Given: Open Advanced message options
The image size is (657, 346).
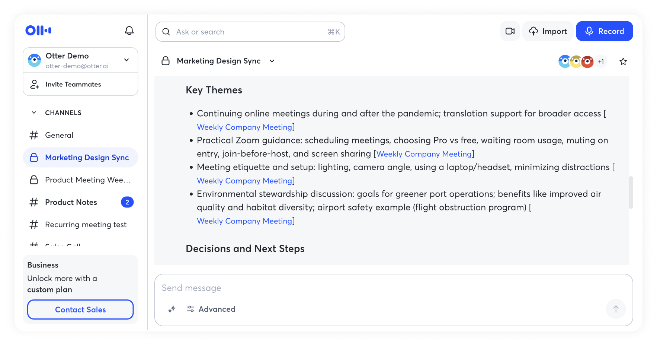Looking at the screenshot, I should point(211,309).
